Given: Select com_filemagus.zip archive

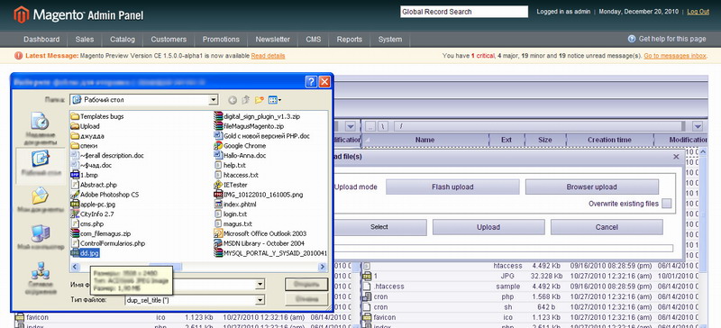Looking at the screenshot, I should 101,233.
